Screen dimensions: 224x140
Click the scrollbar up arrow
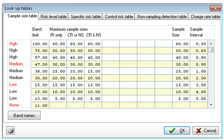coord(211,44)
